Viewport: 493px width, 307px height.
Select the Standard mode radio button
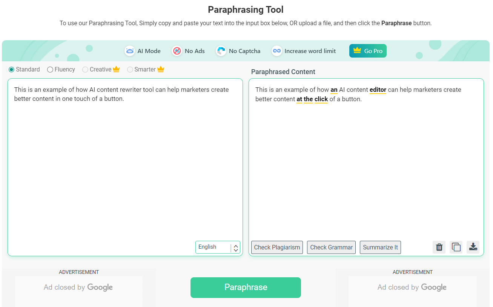pyautogui.click(x=11, y=70)
